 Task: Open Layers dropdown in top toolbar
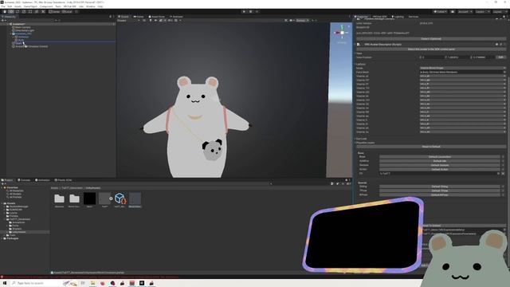(x=482, y=12)
